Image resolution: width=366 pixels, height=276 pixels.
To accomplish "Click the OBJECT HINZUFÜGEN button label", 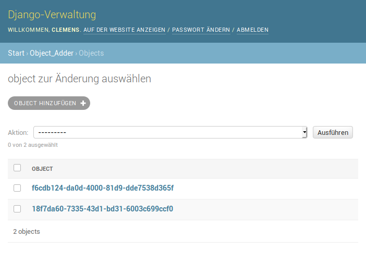I will [45, 103].
